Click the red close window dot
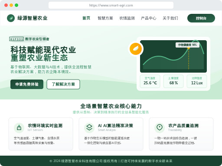The width and height of the screenshot is (222, 166). [x=6, y=5]
